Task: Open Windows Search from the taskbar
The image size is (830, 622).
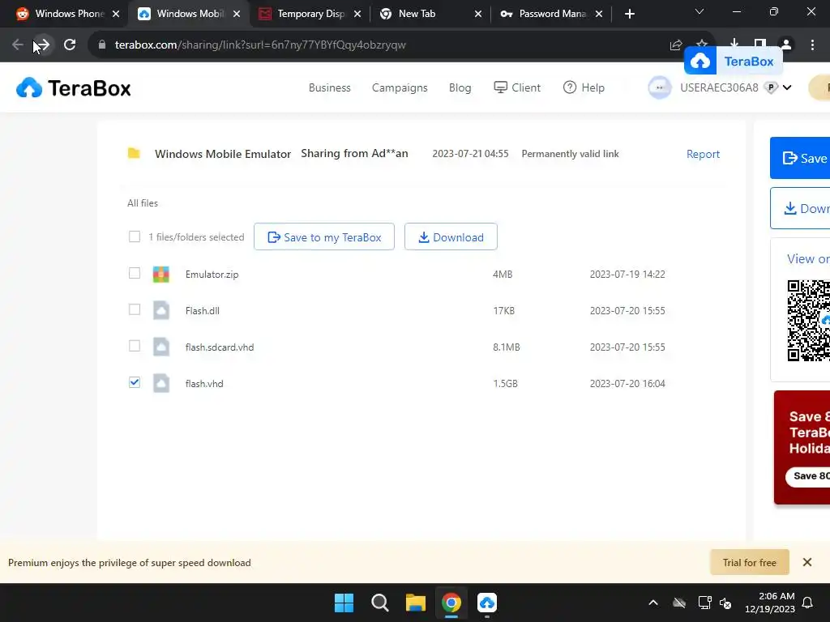Action: [380, 603]
